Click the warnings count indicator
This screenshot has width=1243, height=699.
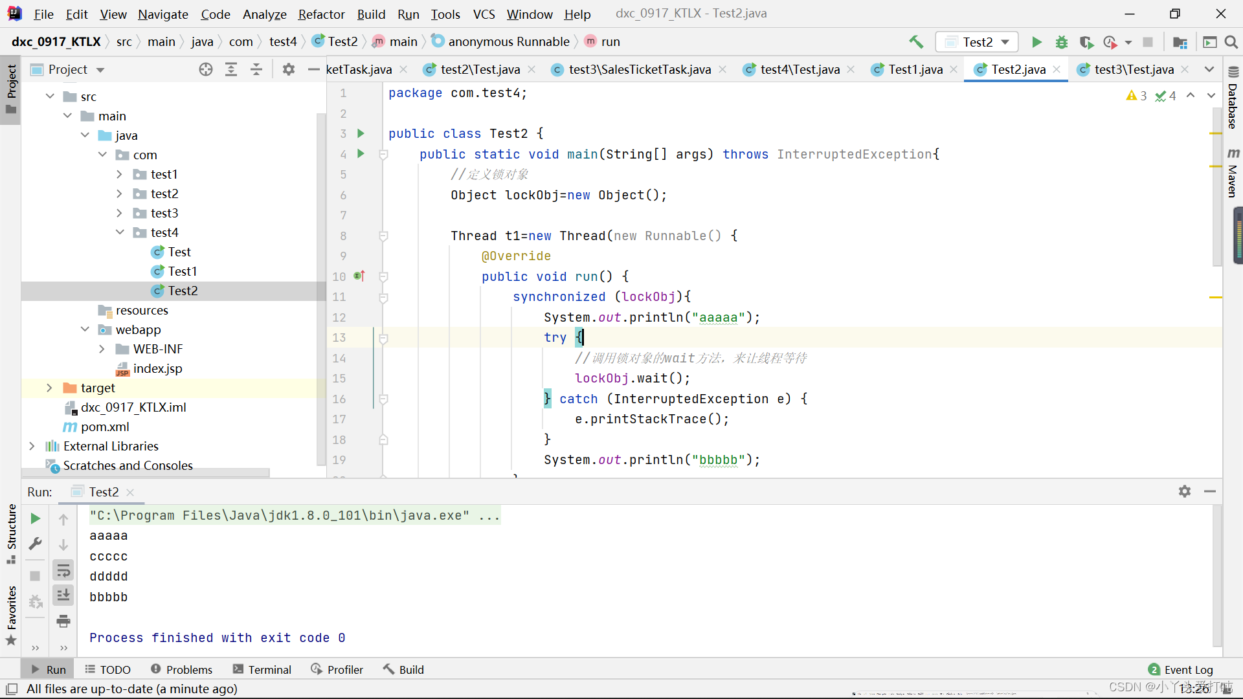click(x=1137, y=95)
